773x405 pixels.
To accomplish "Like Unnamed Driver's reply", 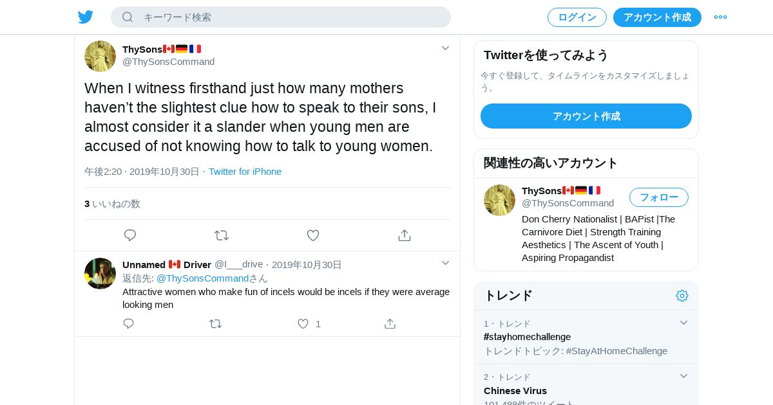I will [303, 323].
